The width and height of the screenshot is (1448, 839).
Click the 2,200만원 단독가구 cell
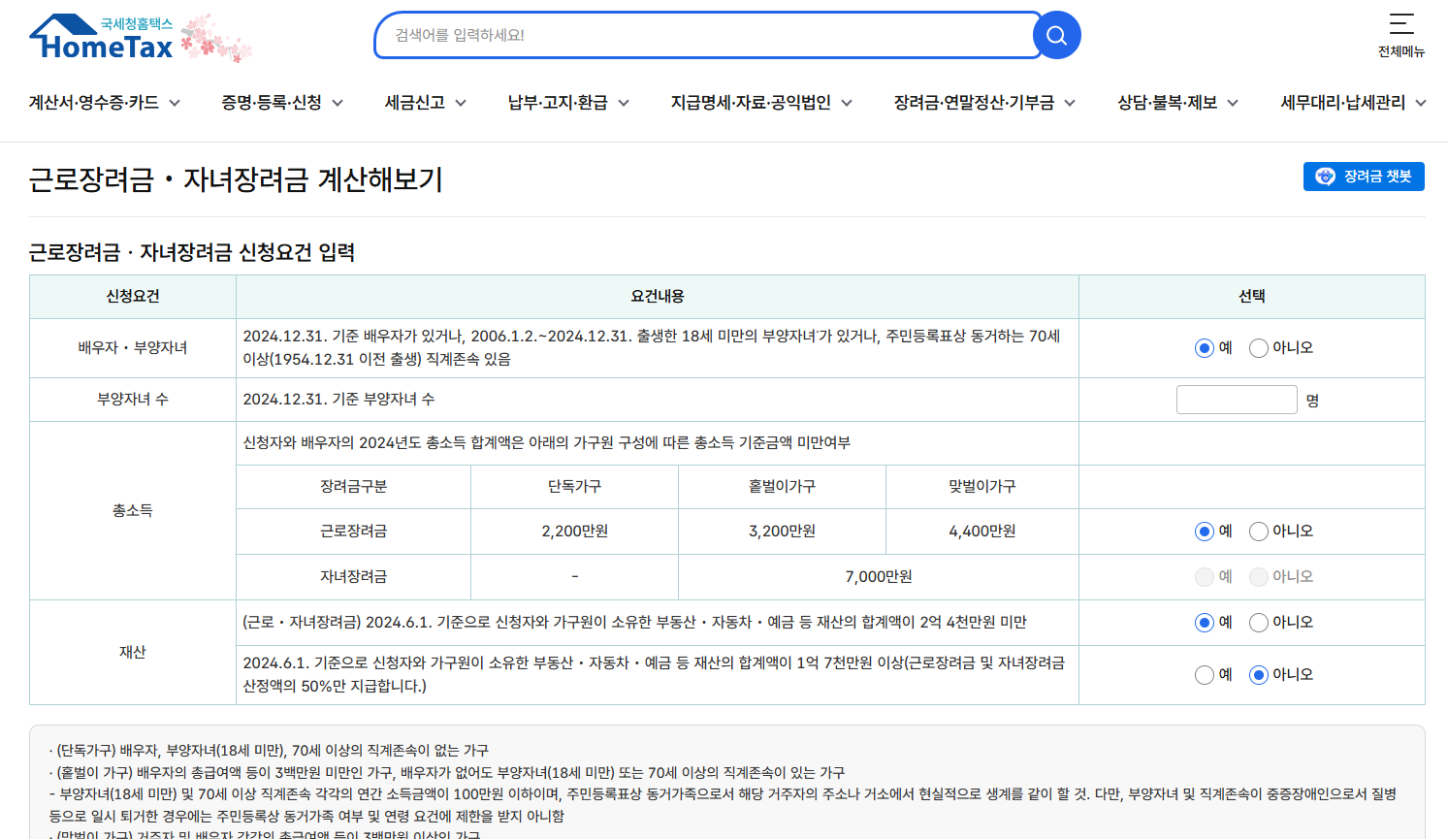pyautogui.click(x=575, y=532)
